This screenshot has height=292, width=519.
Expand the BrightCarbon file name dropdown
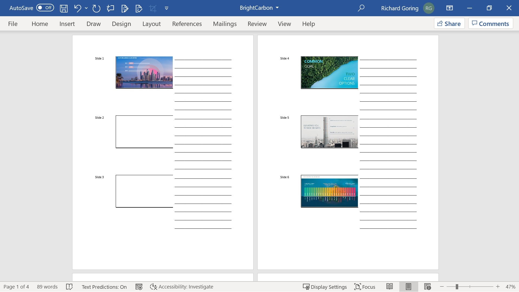pos(277,8)
